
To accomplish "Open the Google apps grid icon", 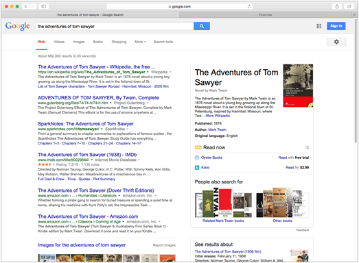I will click(x=319, y=26).
